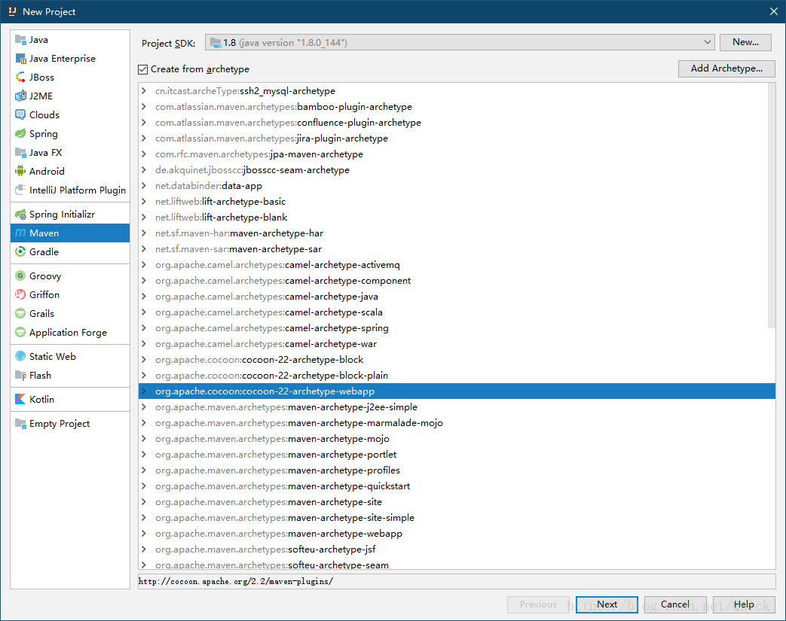
Task: Select maven-archetype-marmalade-mojo row
Action: (x=457, y=423)
